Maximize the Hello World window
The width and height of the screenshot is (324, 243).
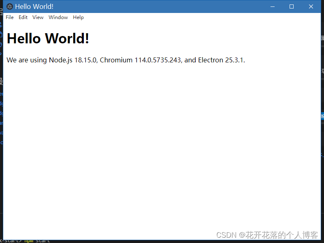tap(292, 6)
